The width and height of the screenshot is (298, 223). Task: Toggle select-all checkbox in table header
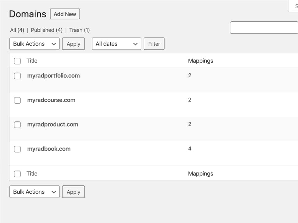click(x=17, y=61)
